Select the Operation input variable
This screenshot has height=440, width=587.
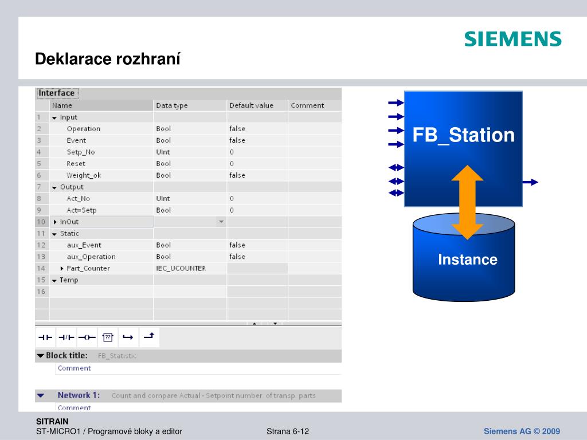click(84, 129)
